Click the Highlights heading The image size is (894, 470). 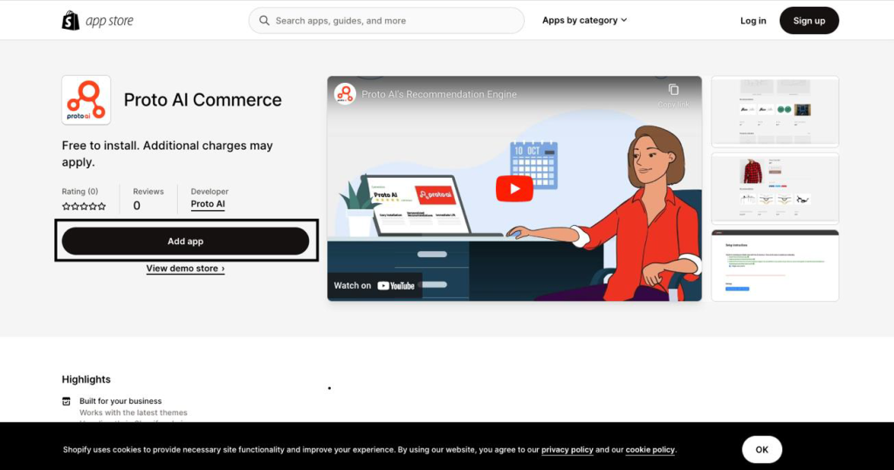click(x=86, y=379)
